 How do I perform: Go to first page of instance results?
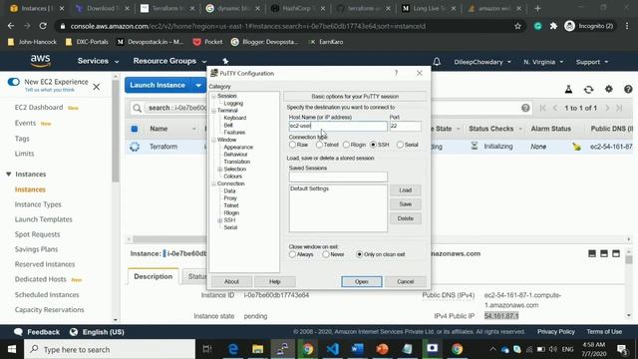click(x=542, y=108)
